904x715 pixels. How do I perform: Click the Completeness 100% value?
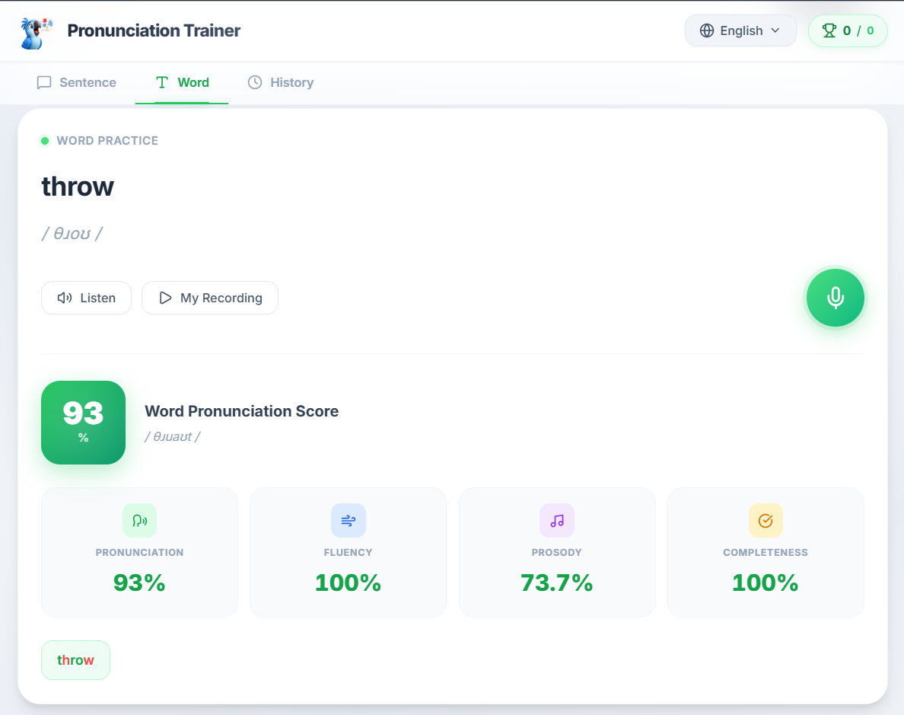[766, 583]
